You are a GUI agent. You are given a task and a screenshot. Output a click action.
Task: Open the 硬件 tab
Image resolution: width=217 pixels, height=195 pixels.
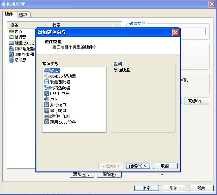click(x=9, y=14)
